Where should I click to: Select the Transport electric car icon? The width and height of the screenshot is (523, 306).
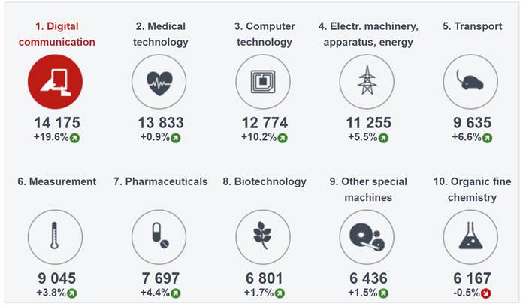pyautogui.click(x=470, y=82)
